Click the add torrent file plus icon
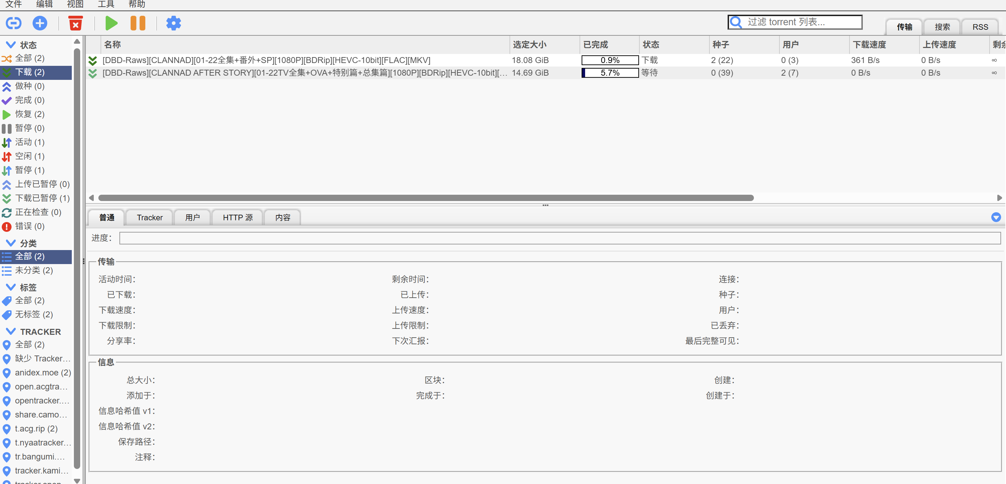This screenshot has width=1006, height=484. click(x=40, y=23)
